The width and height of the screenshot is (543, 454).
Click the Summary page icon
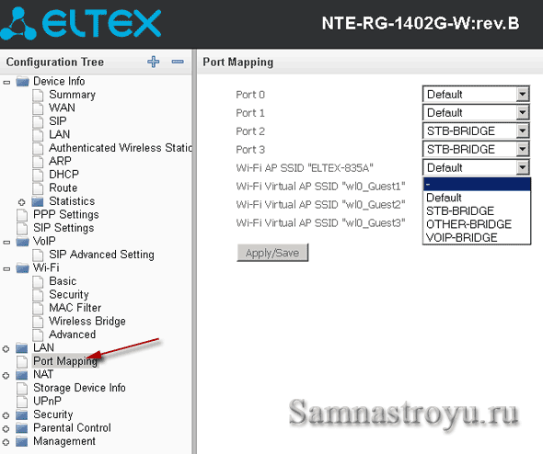coord(38,95)
